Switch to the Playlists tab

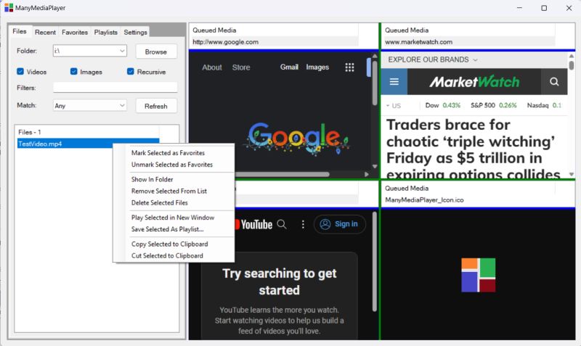point(105,32)
